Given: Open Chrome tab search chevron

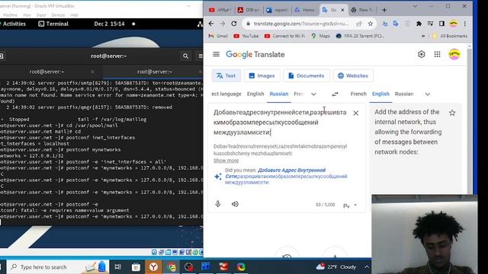Looking at the screenshot, I should (x=415, y=6).
